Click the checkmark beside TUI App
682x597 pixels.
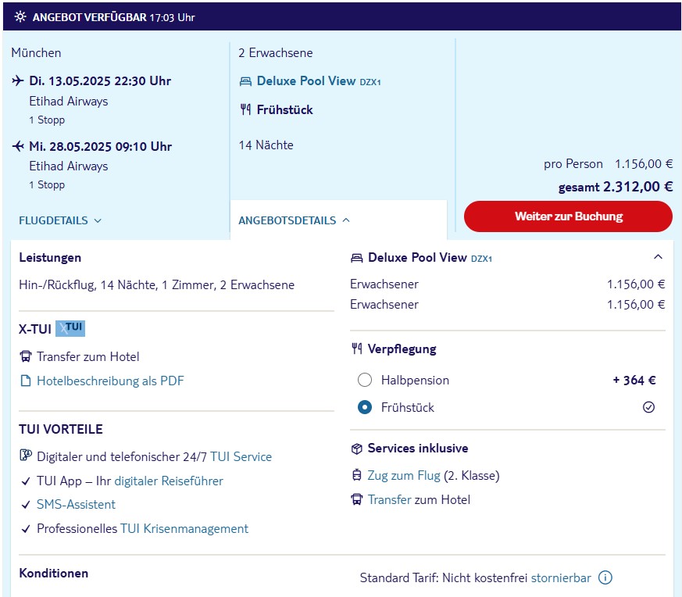pyautogui.click(x=26, y=481)
